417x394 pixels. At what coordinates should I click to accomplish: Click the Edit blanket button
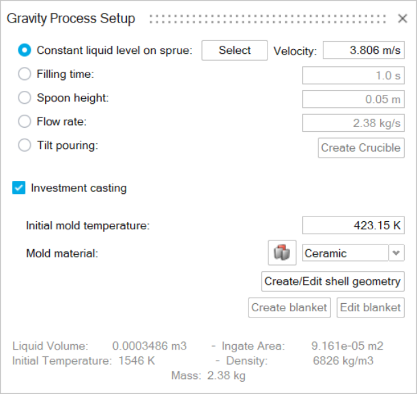click(x=370, y=307)
